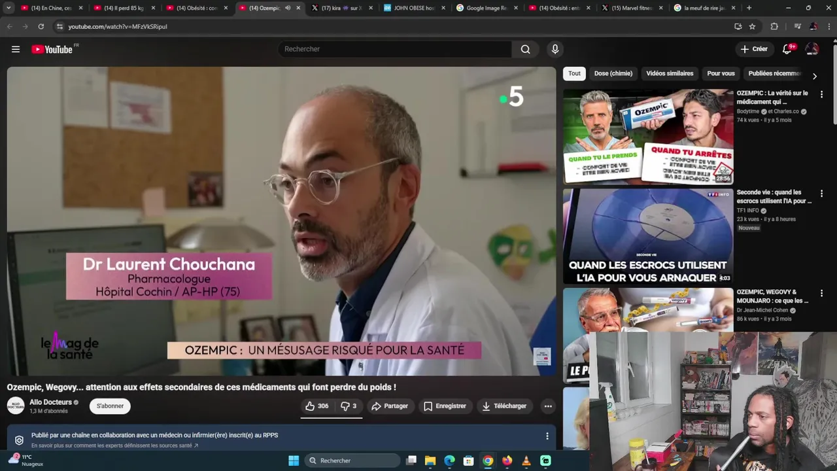Viewport: 837px width, 471px height.
Task: Switch to the Marvel fitness tab
Action: pos(632,8)
